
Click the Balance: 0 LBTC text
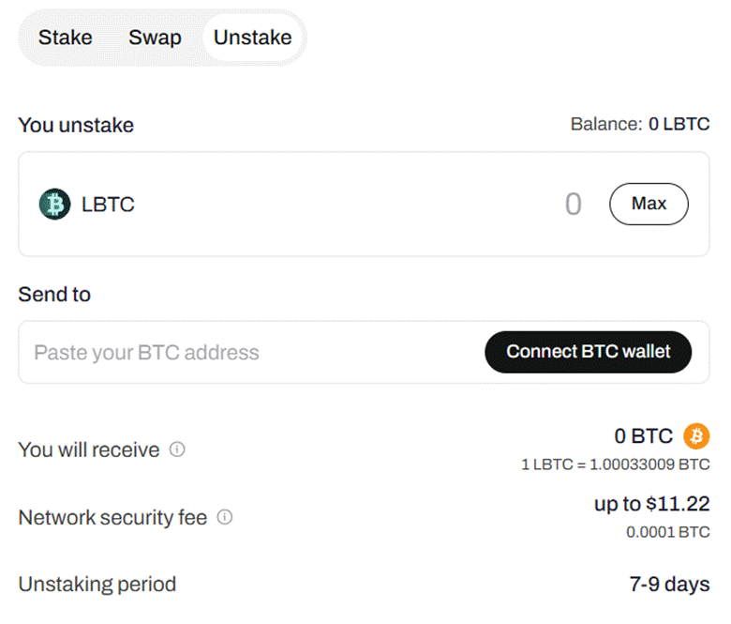click(639, 125)
